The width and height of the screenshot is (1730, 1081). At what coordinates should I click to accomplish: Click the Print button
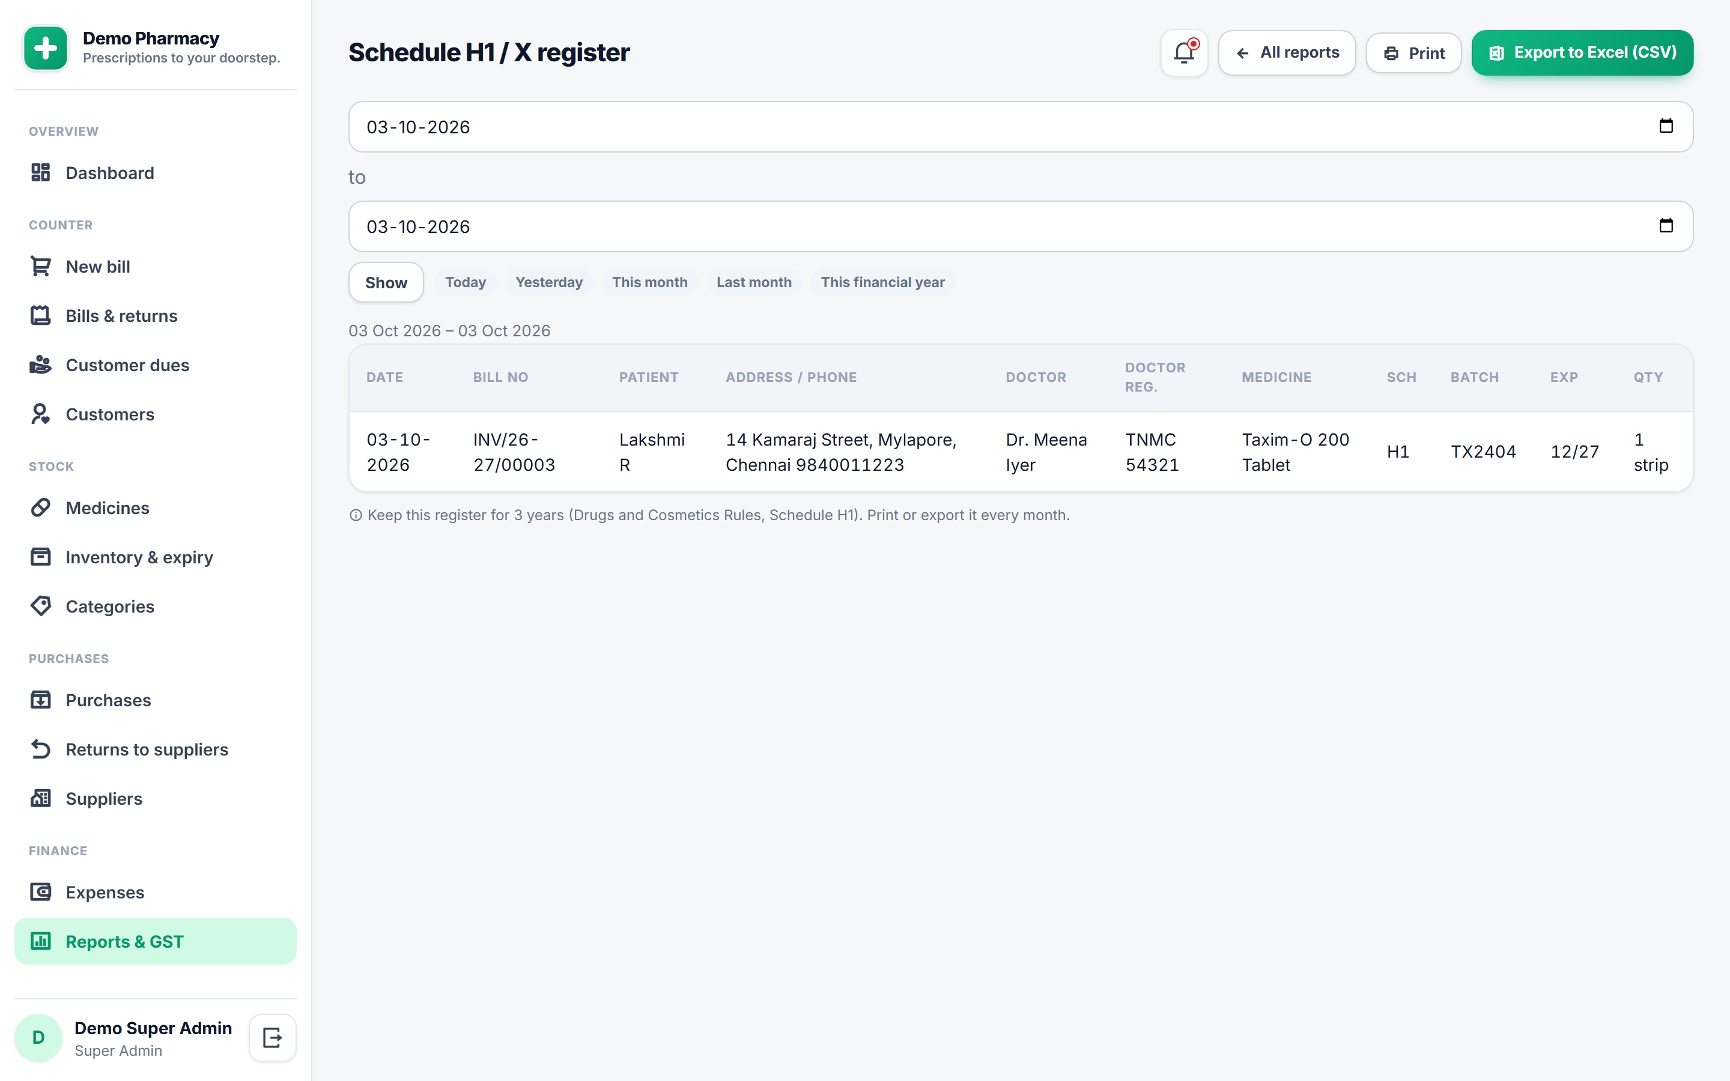1413,53
